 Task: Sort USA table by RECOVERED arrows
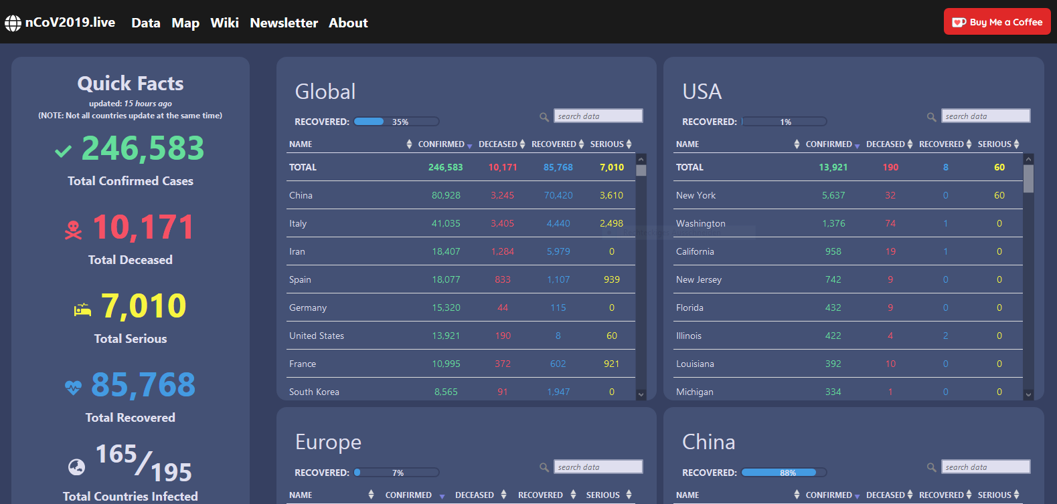click(x=969, y=144)
